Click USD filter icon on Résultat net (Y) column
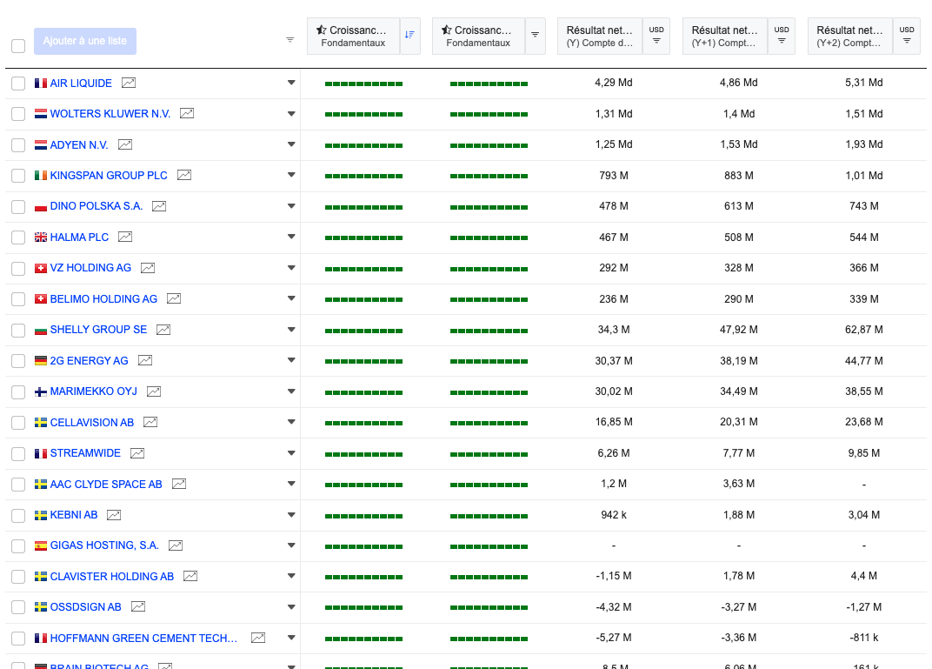Viewport: 932px width, 669px height. 656,36
